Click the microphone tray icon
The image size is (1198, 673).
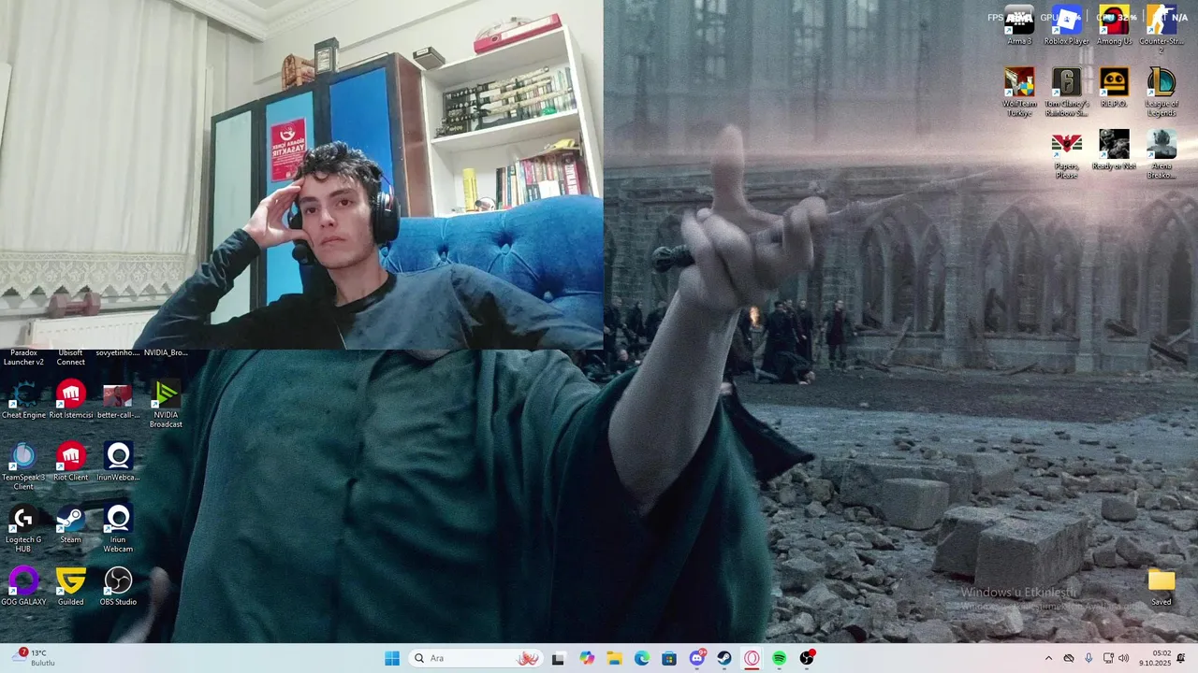click(x=1088, y=658)
